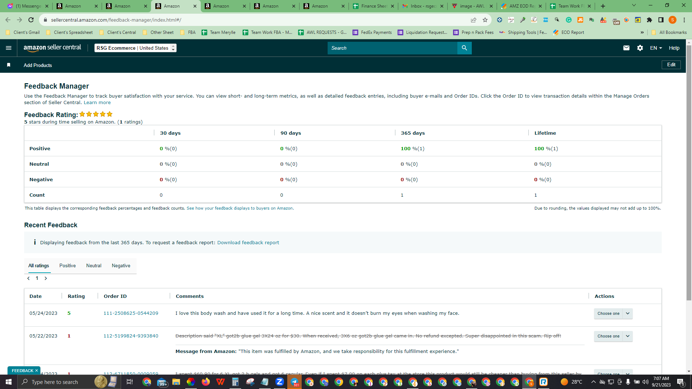Open Windows Start menu
Viewport: 692px width, 389px height.
9,382
